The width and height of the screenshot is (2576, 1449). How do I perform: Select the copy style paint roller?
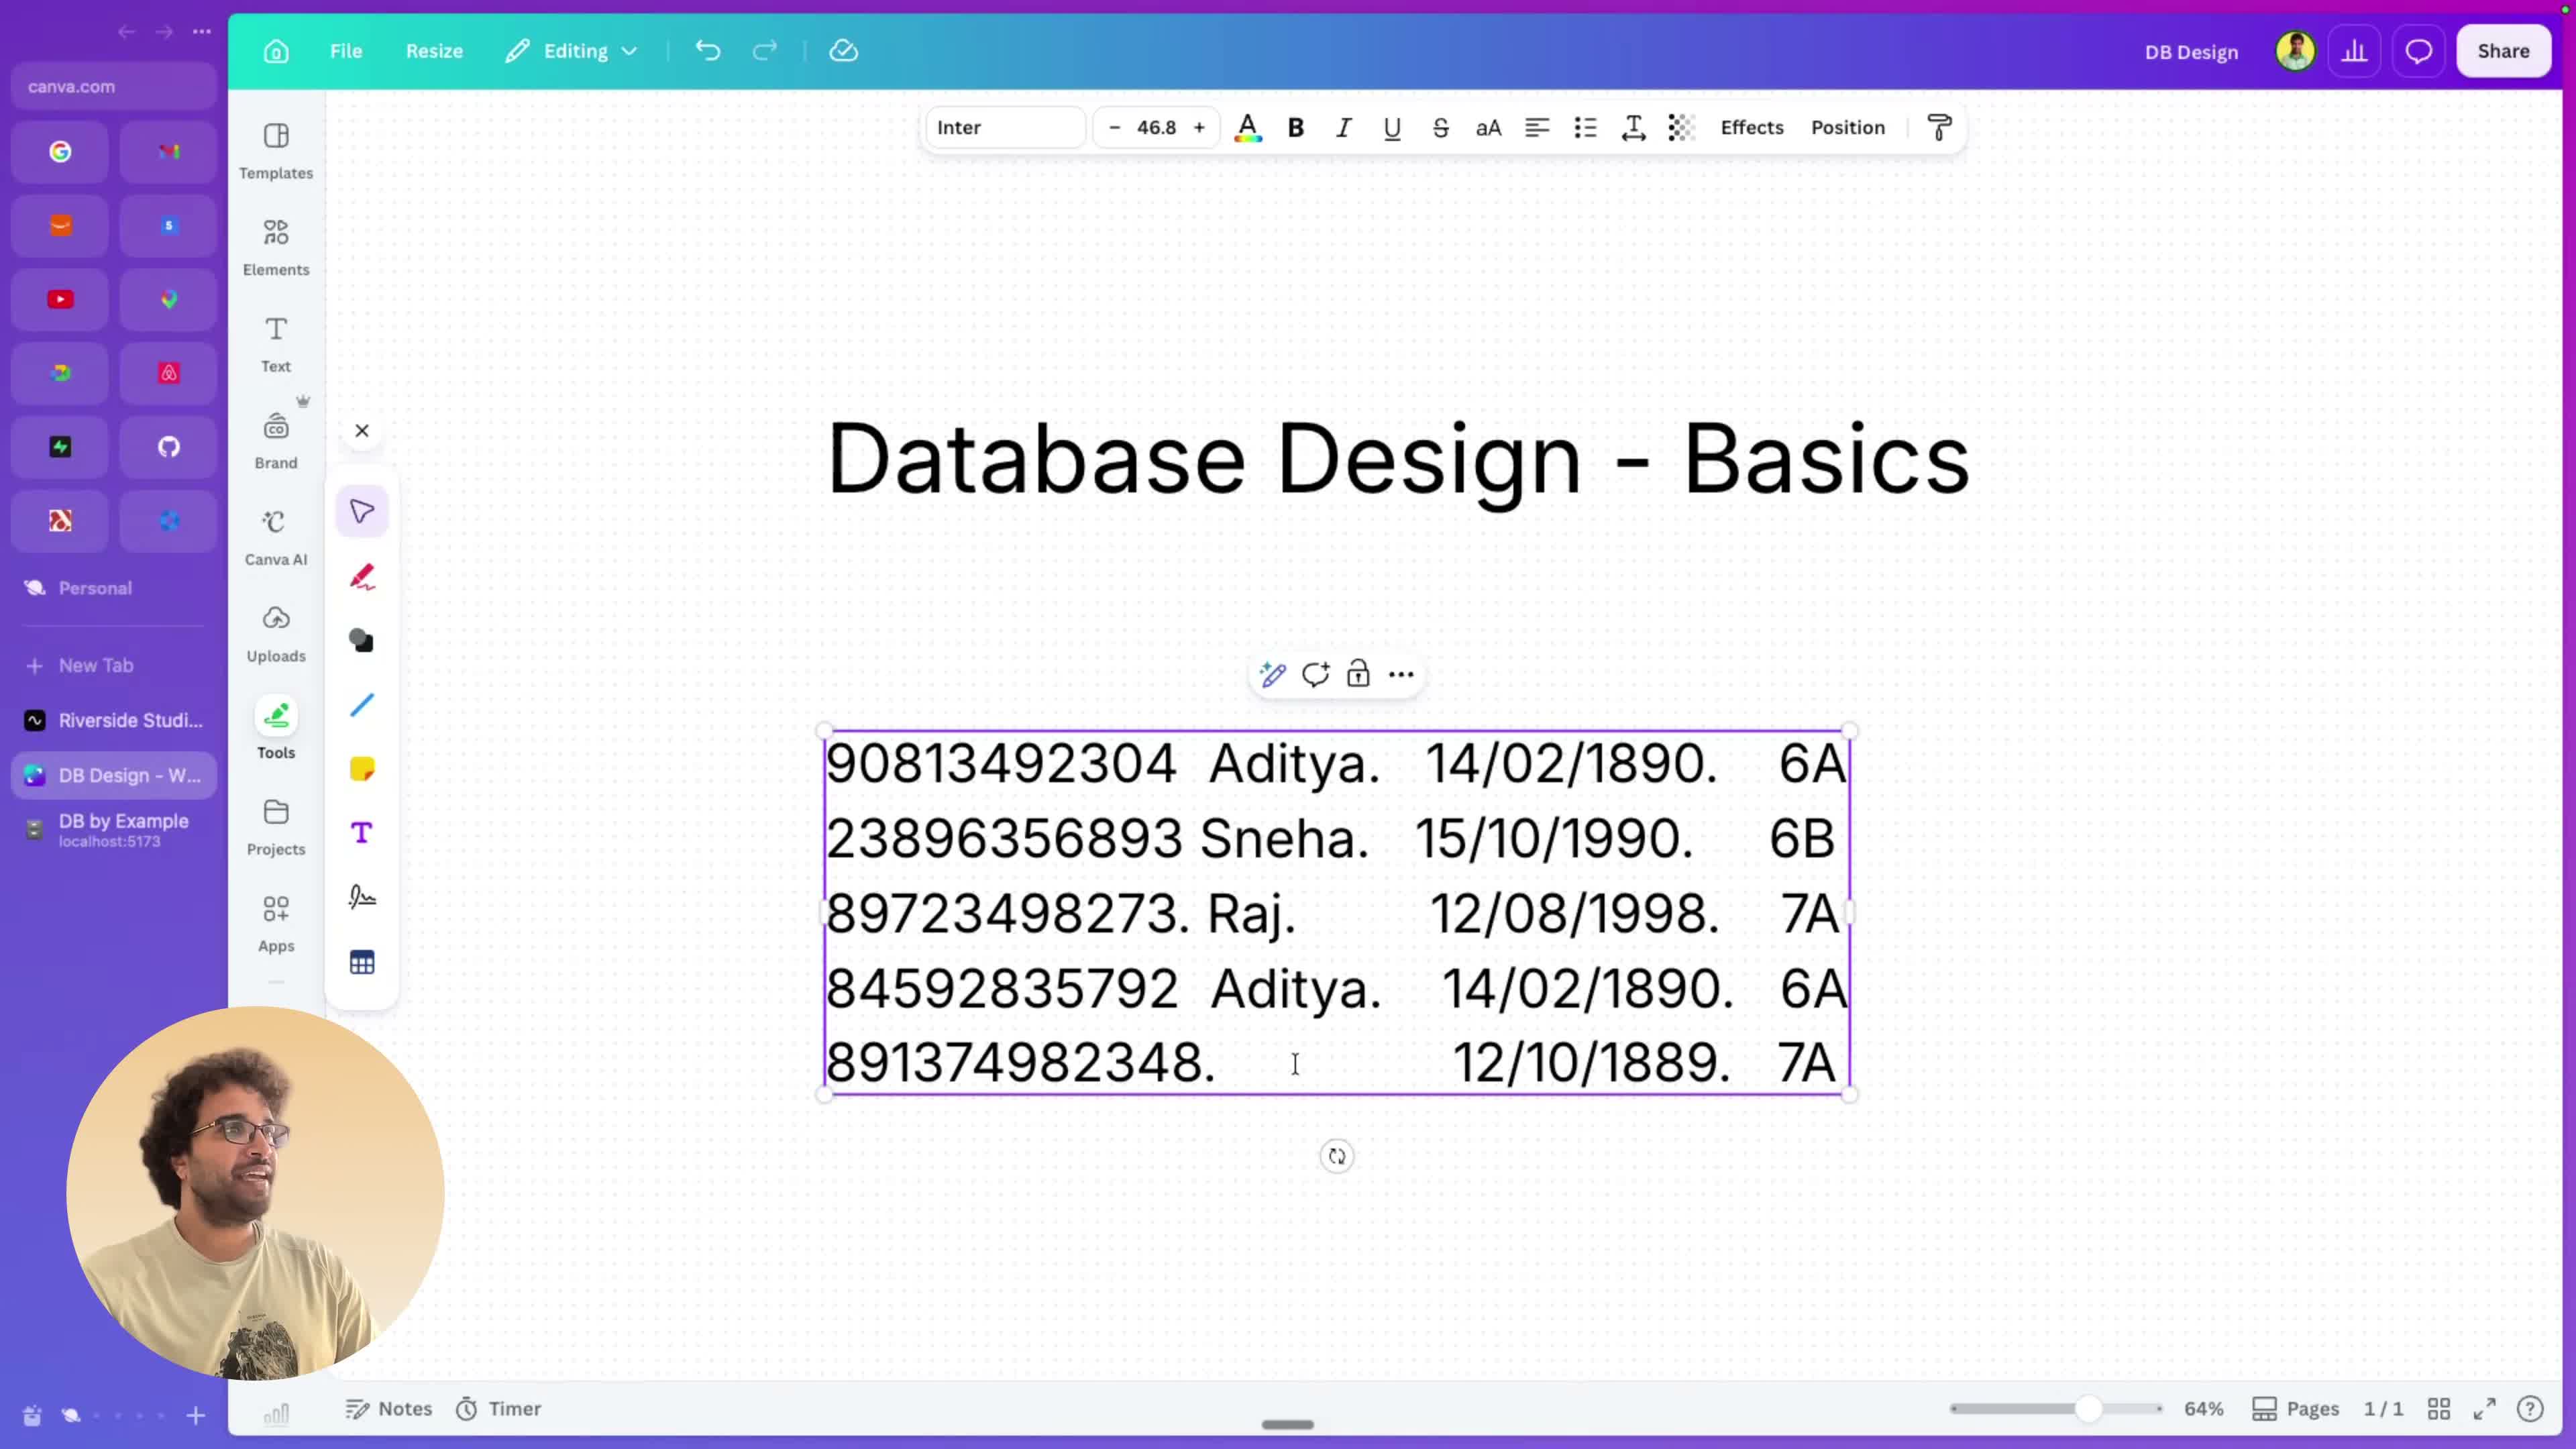coord(1939,127)
